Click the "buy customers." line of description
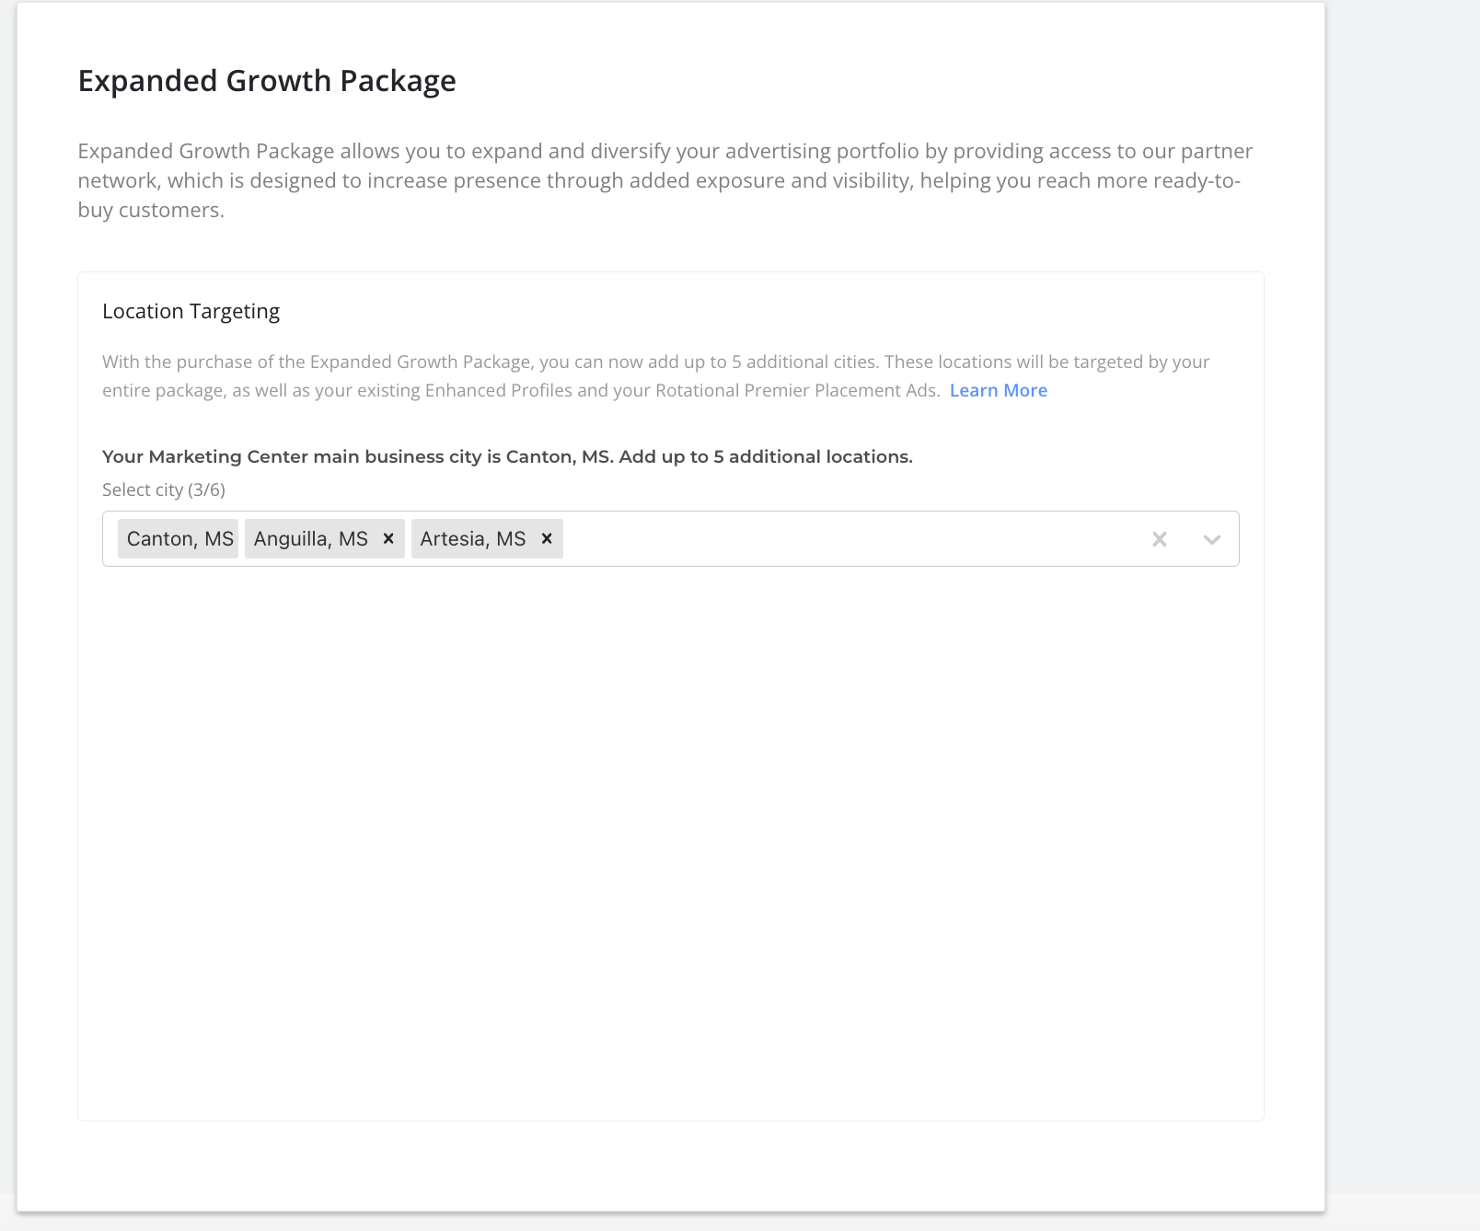Image resolution: width=1480 pixels, height=1231 pixels. [x=151, y=210]
